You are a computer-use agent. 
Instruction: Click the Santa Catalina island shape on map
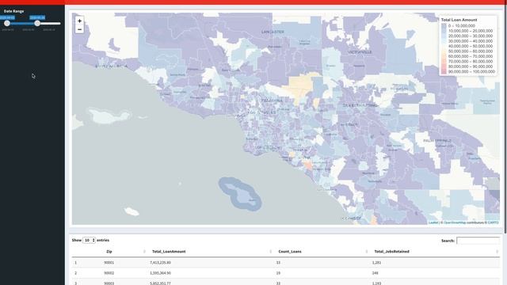click(241, 194)
